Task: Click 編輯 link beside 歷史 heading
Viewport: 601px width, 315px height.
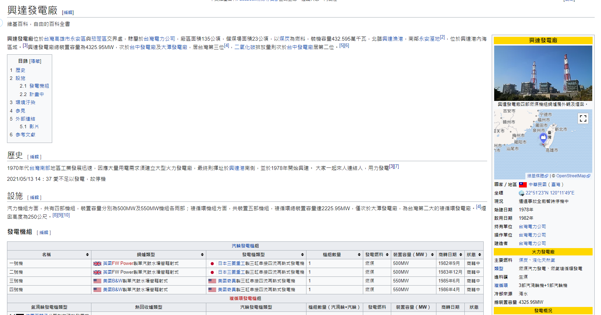Action: 34,157
